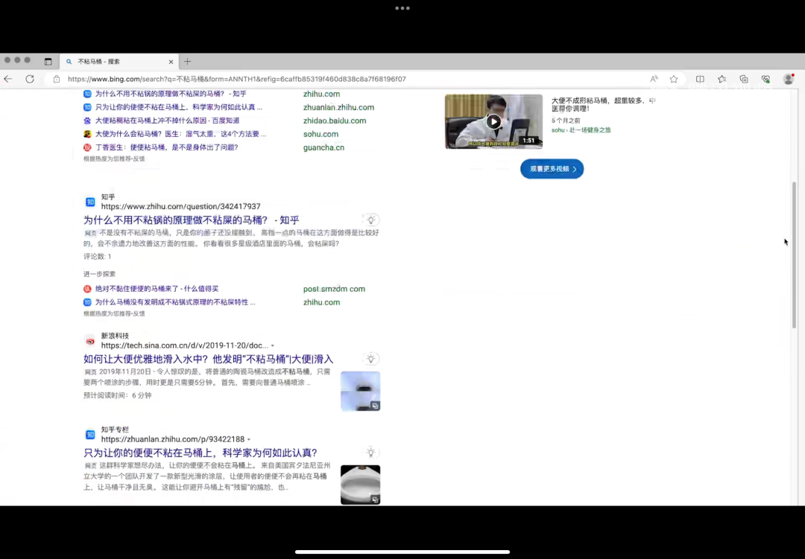Screen dimensions: 805x559
Task: Open the read aloud icon
Action: pos(654,79)
